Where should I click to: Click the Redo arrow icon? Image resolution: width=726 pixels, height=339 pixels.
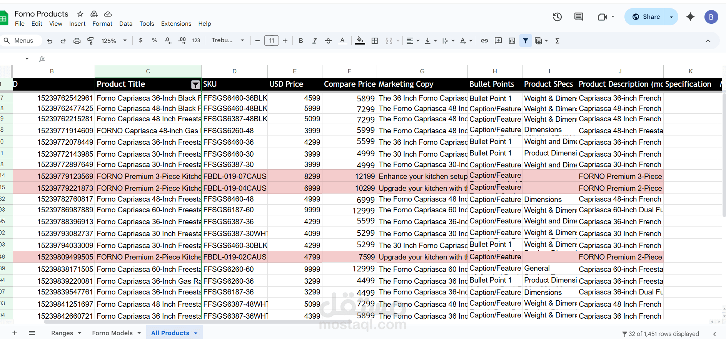coord(63,41)
